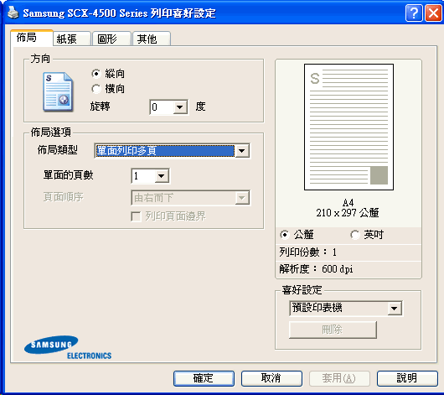Select the 縱向 portrait radio button
Image resolution: width=444 pixels, height=395 pixels.
tap(96, 74)
